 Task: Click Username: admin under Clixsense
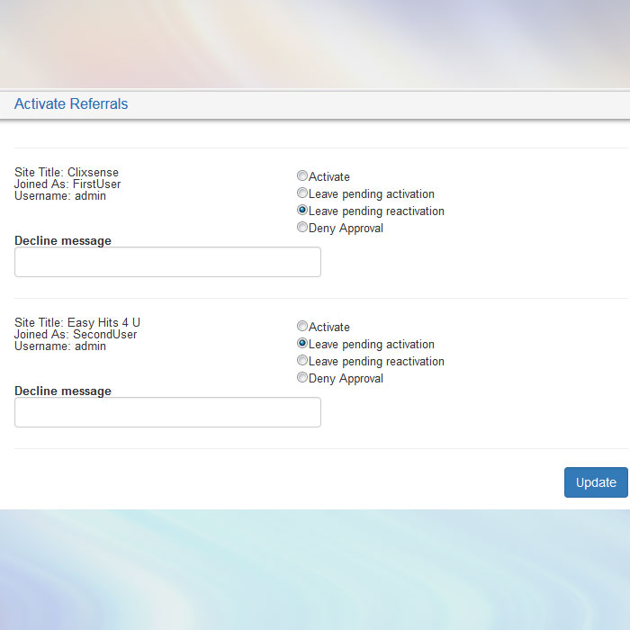[x=60, y=196]
